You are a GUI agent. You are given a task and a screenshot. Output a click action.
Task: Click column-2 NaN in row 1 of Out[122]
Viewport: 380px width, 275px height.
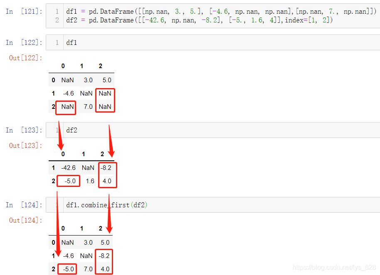(x=105, y=93)
